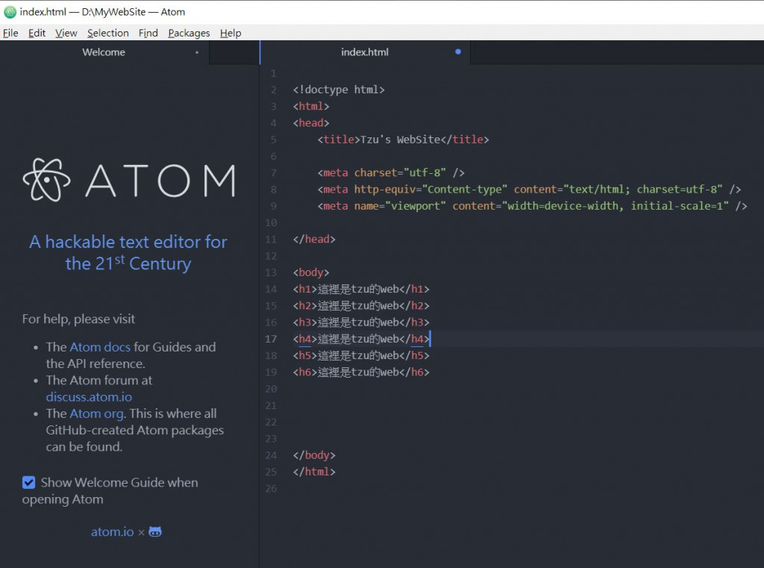764x568 pixels.
Task: Open the File menu
Action: pyautogui.click(x=10, y=33)
